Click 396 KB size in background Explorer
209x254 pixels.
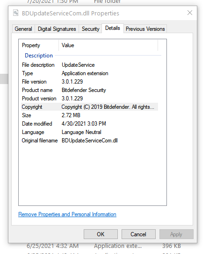(x=172, y=246)
